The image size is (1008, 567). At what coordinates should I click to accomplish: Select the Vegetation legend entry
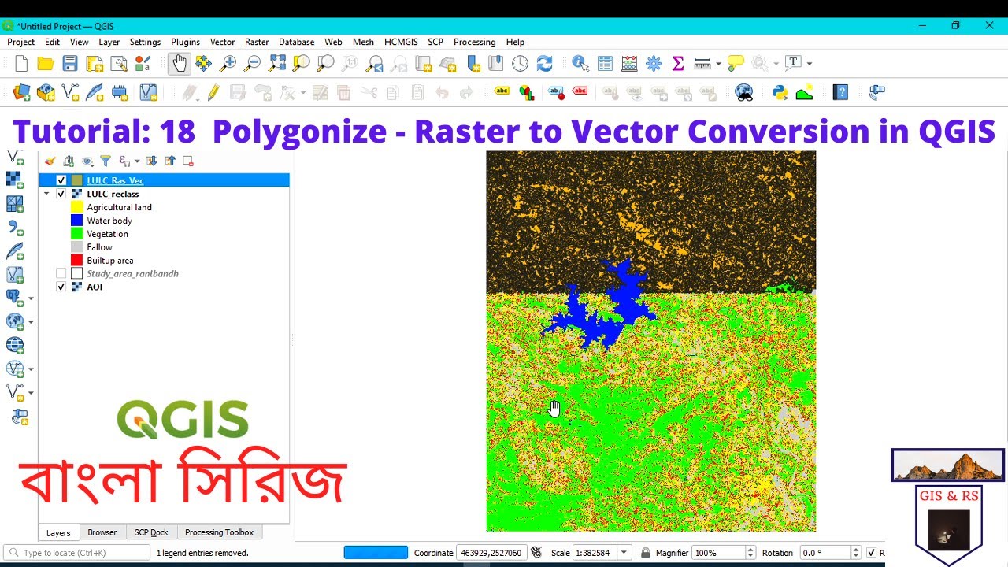click(x=107, y=234)
